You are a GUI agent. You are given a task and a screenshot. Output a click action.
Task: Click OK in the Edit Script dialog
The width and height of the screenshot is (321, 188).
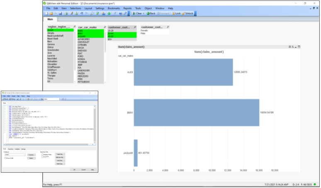coord(74,170)
